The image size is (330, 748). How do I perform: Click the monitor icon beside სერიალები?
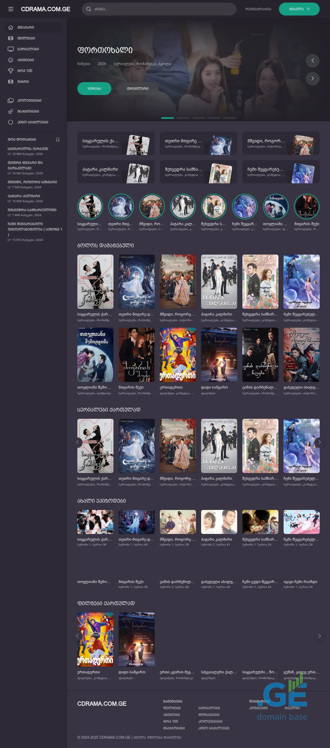point(11,49)
